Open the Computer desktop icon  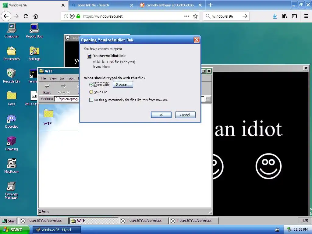(x=12, y=30)
